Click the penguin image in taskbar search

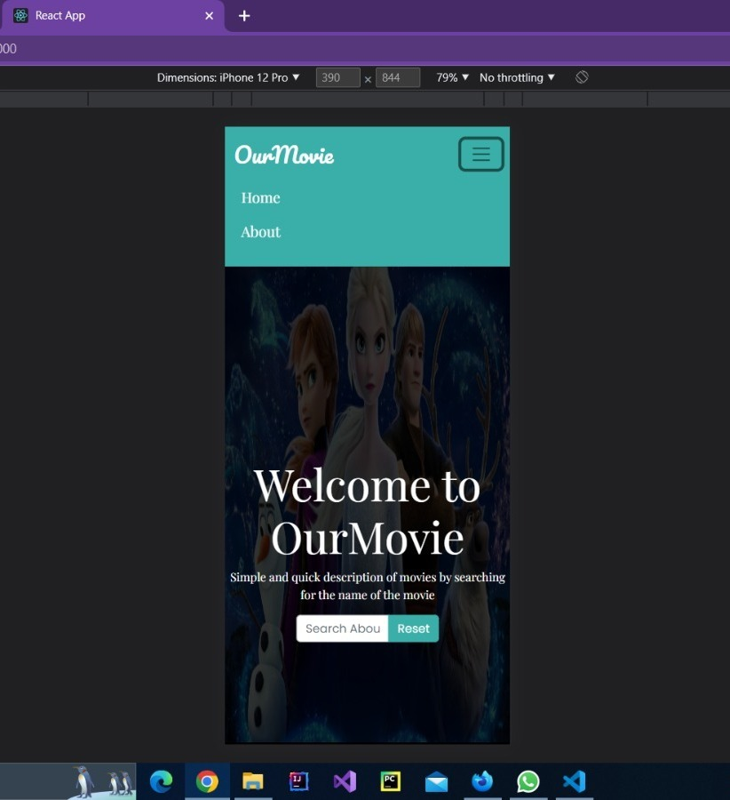pos(102,781)
